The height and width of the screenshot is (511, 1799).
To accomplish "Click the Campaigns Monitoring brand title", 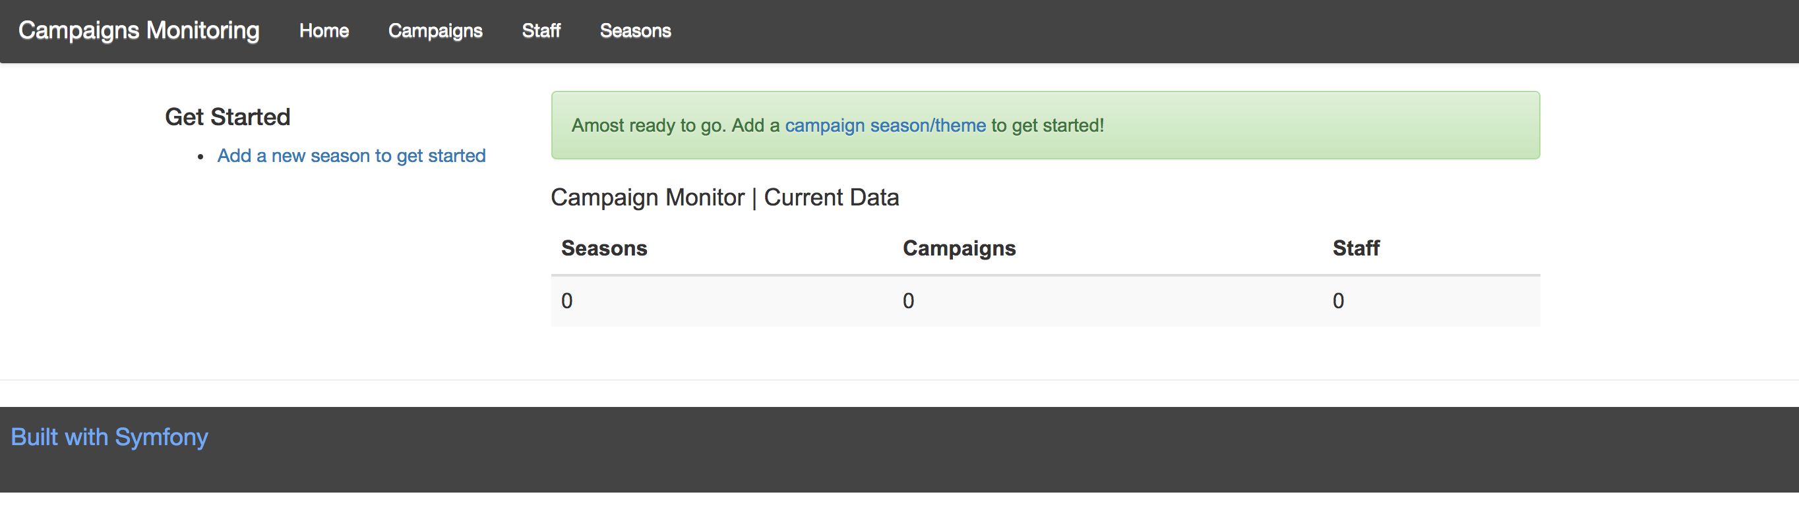I will (x=138, y=31).
